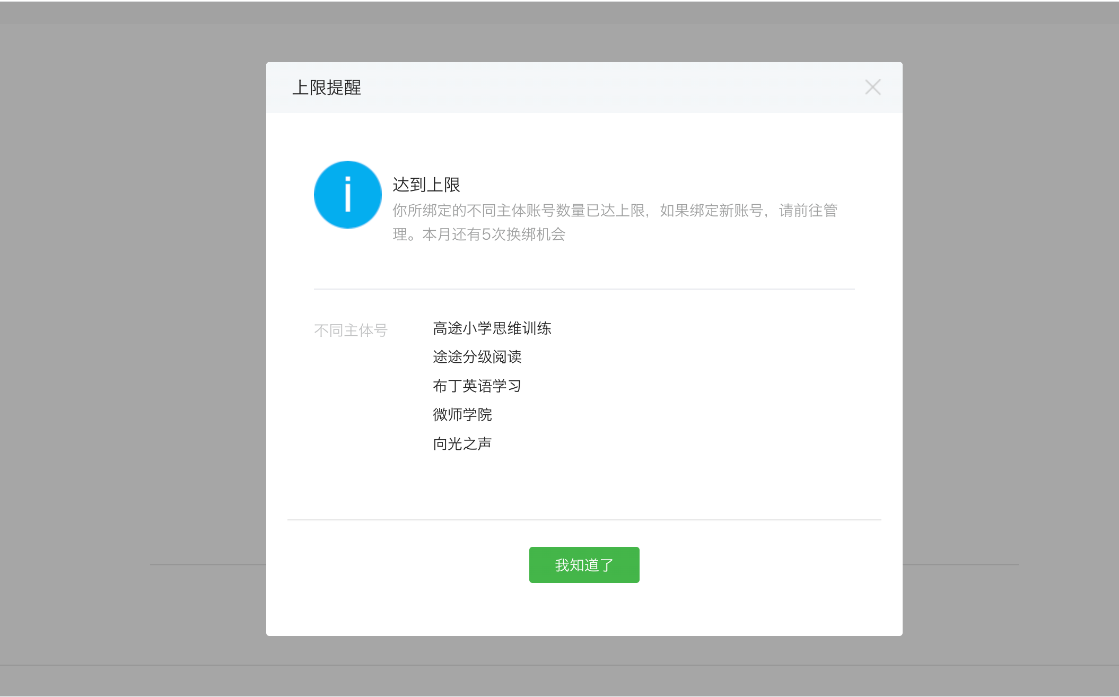The width and height of the screenshot is (1119, 697).
Task: Click the 不同主体号 label
Action: pos(351,330)
